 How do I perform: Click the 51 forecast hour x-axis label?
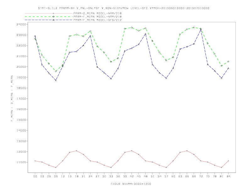152,176
